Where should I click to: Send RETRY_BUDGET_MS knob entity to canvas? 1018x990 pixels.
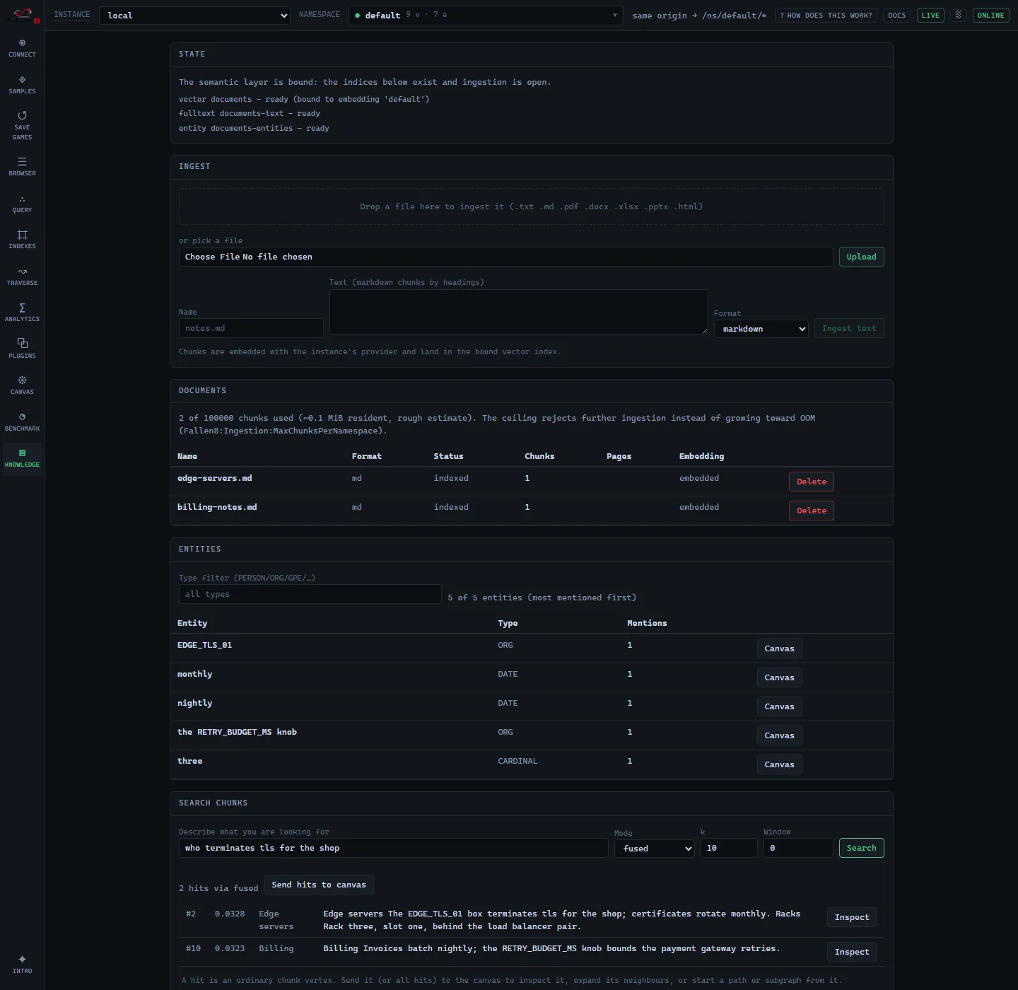779,735
